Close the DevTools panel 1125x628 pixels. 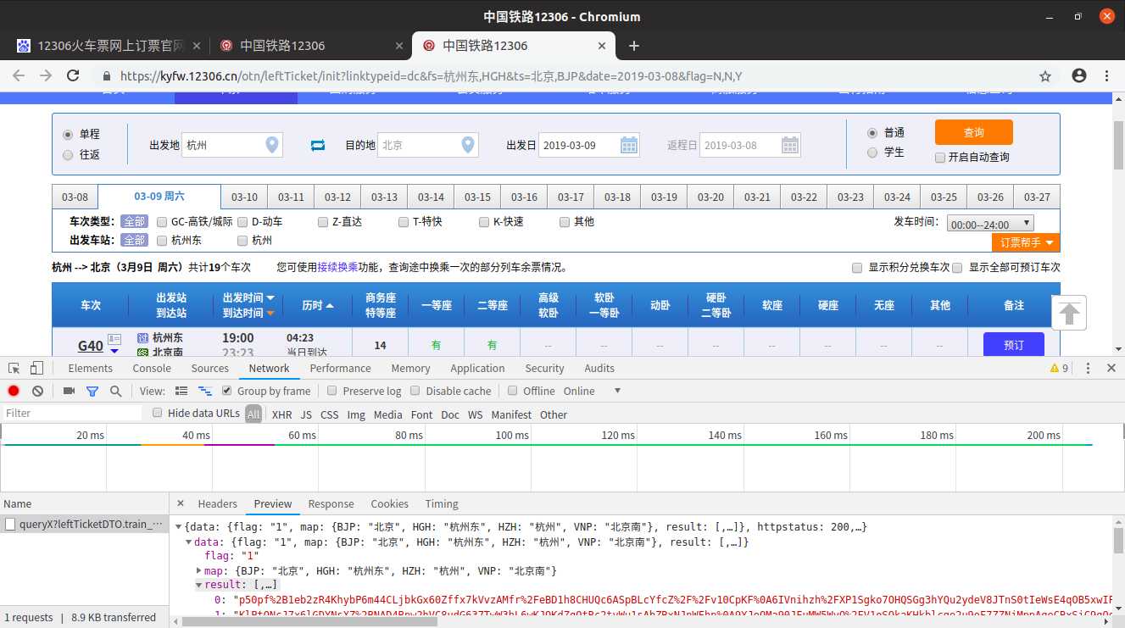(x=1111, y=368)
